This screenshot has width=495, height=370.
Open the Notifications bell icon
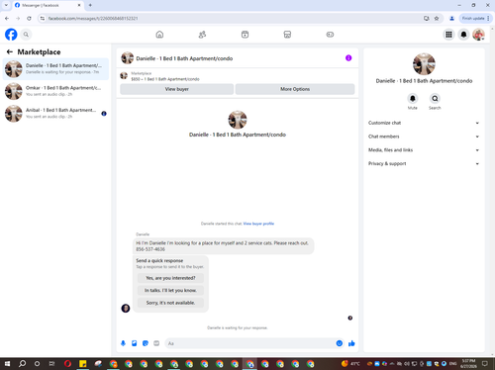tap(463, 35)
